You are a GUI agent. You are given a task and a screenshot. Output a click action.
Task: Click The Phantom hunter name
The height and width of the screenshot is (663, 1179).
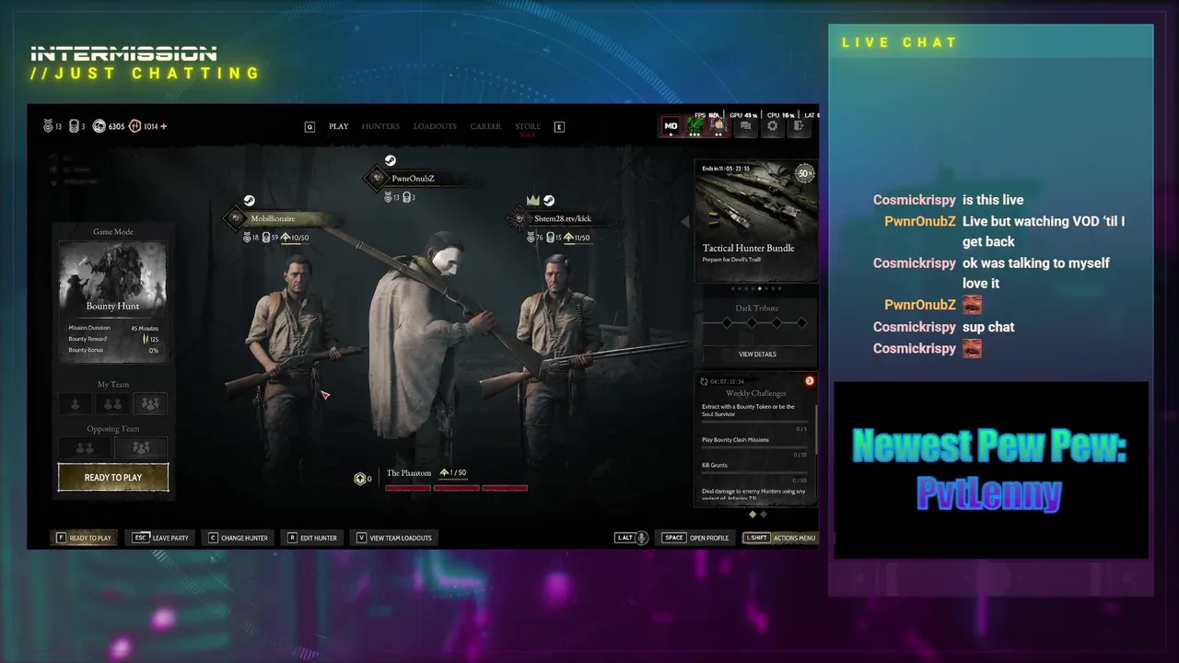pos(409,473)
